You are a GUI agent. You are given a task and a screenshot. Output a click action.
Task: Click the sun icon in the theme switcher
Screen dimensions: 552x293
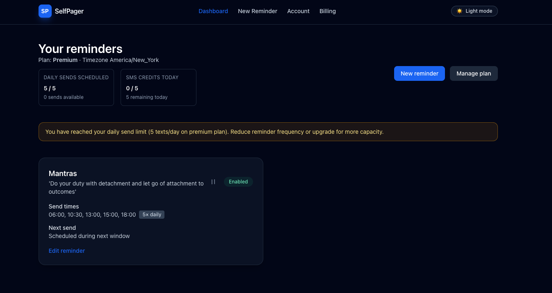point(459,11)
